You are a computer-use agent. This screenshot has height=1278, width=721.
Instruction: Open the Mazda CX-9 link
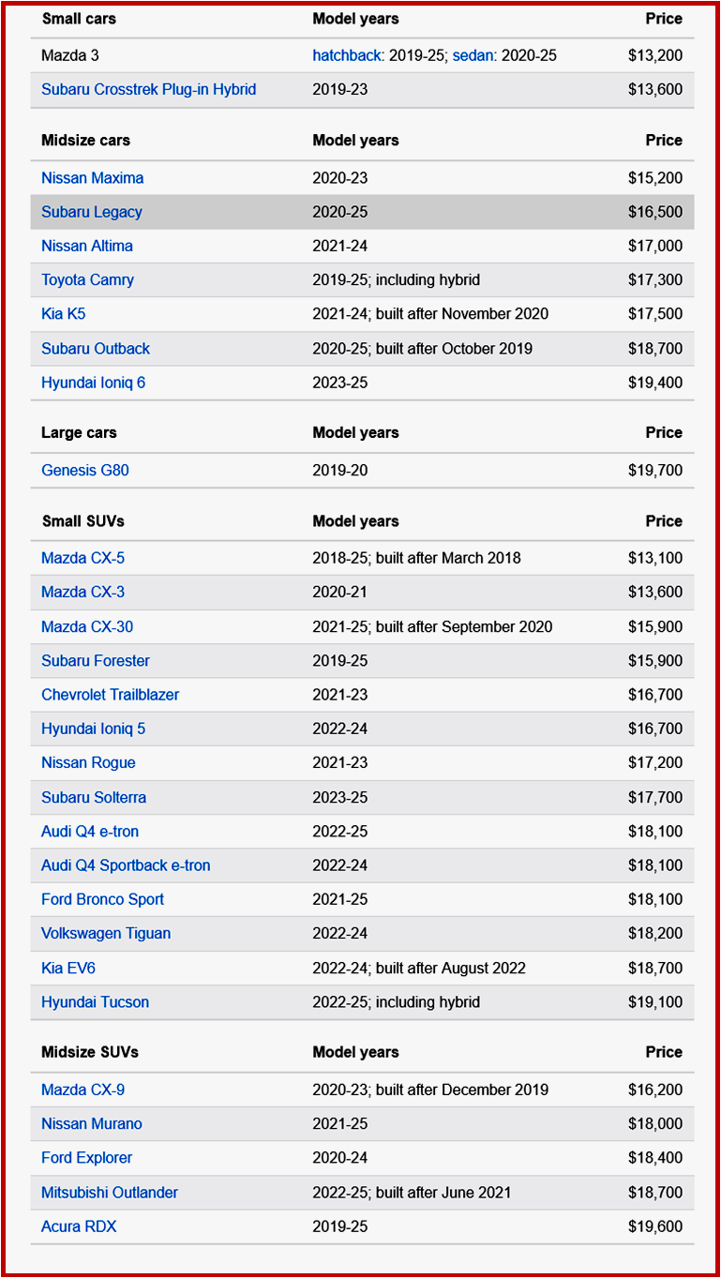point(83,1090)
